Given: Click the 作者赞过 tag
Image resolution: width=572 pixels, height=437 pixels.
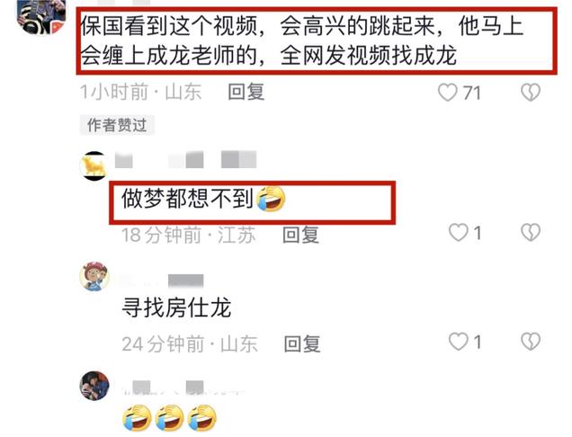Looking at the screenshot, I should (x=117, y=125).
